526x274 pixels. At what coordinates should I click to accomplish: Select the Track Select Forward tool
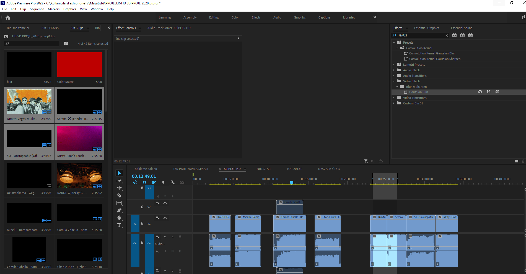(119, 180)
